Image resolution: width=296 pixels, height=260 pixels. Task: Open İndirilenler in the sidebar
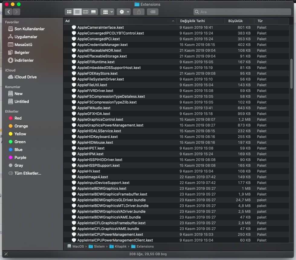pos(24,60)
